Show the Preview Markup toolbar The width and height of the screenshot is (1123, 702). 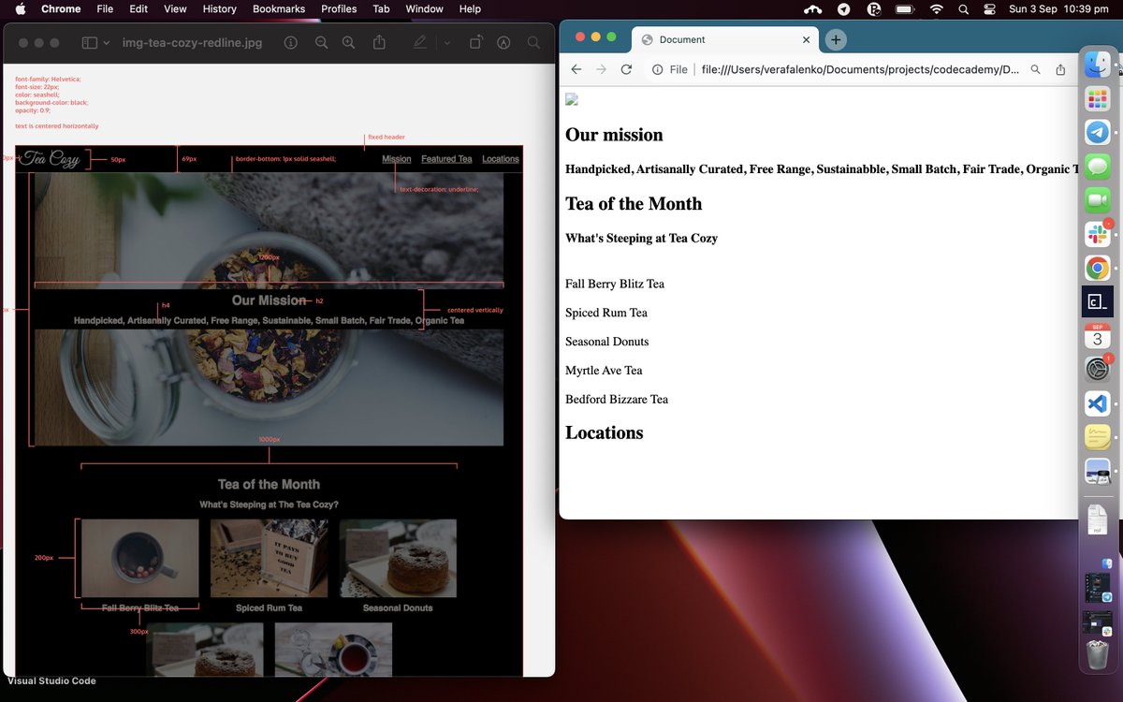point(503,43)
